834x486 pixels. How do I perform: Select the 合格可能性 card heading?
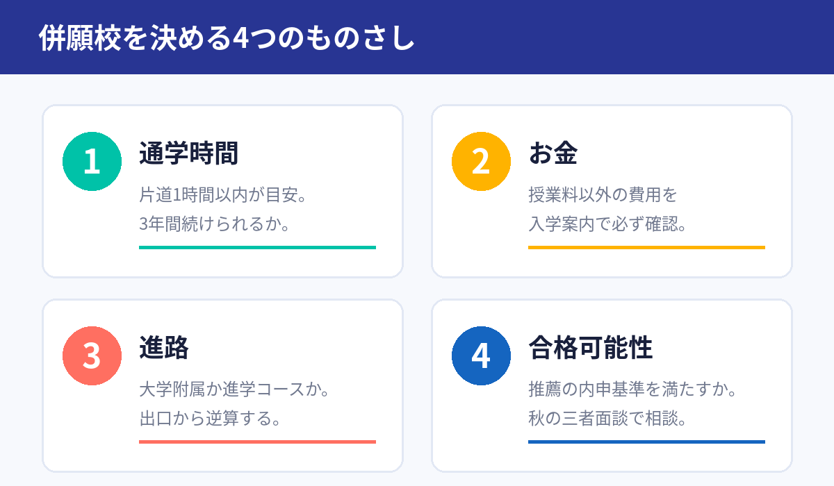[x=591, y=348]
